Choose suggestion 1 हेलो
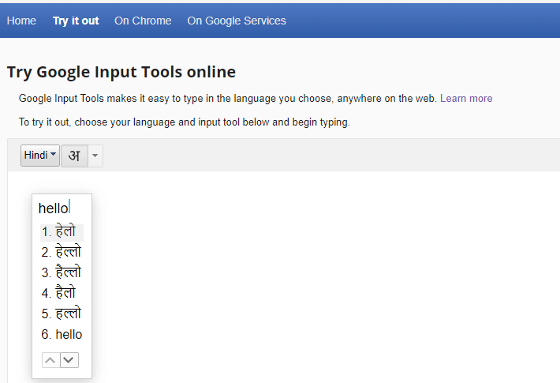This screenshot has width=560, height=383. (62, 232)
